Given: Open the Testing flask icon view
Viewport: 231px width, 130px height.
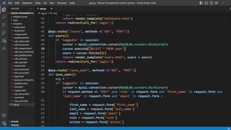Looking at the screenshot, I should (x=4, y=48).
